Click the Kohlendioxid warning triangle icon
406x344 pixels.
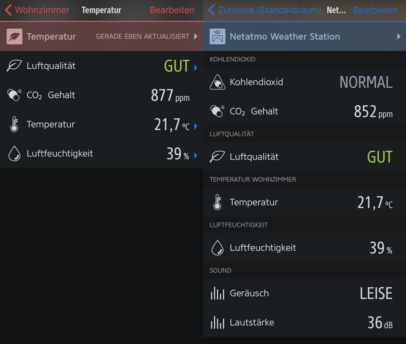point(217,82)
